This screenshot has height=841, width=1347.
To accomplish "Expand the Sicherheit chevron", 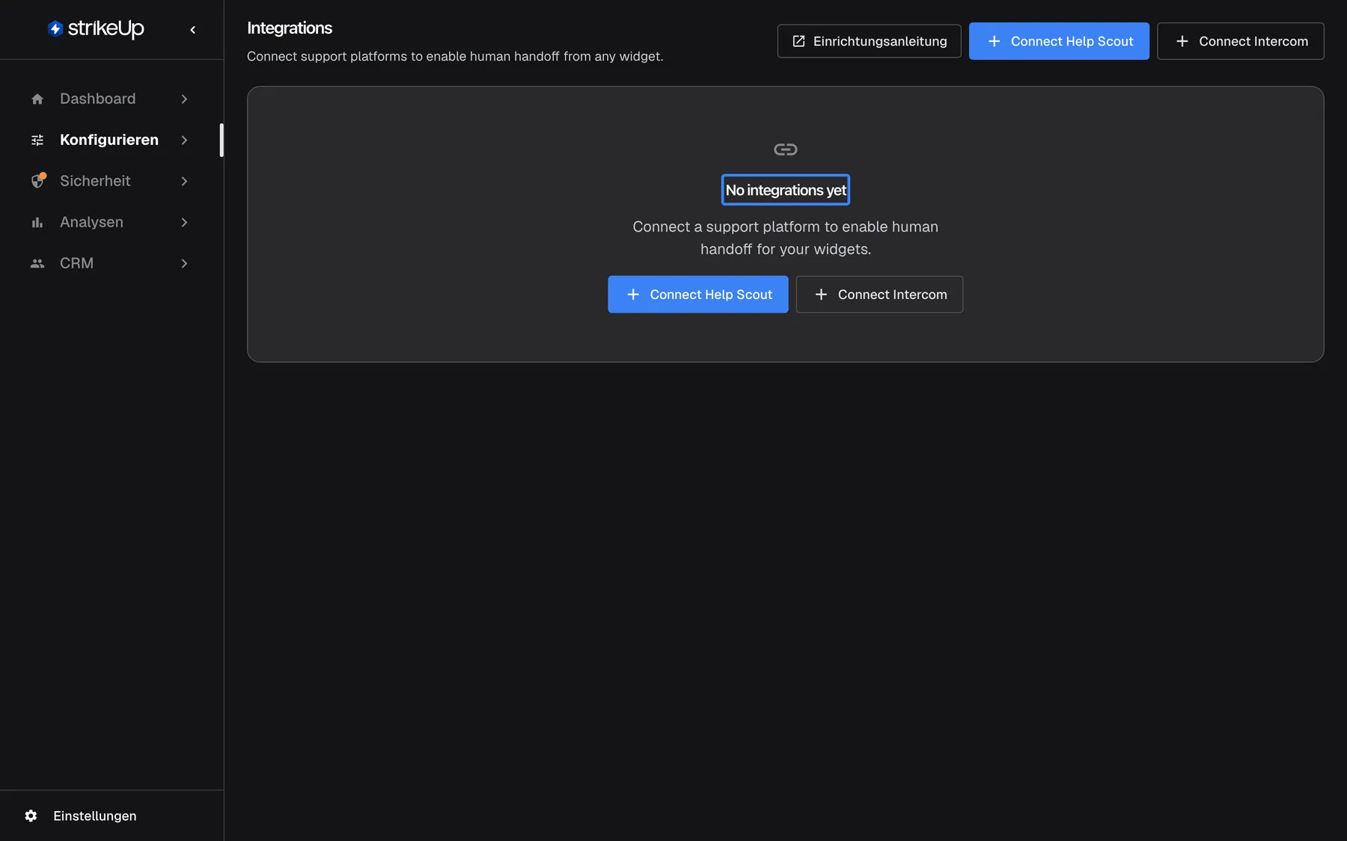I will point(184,181).
